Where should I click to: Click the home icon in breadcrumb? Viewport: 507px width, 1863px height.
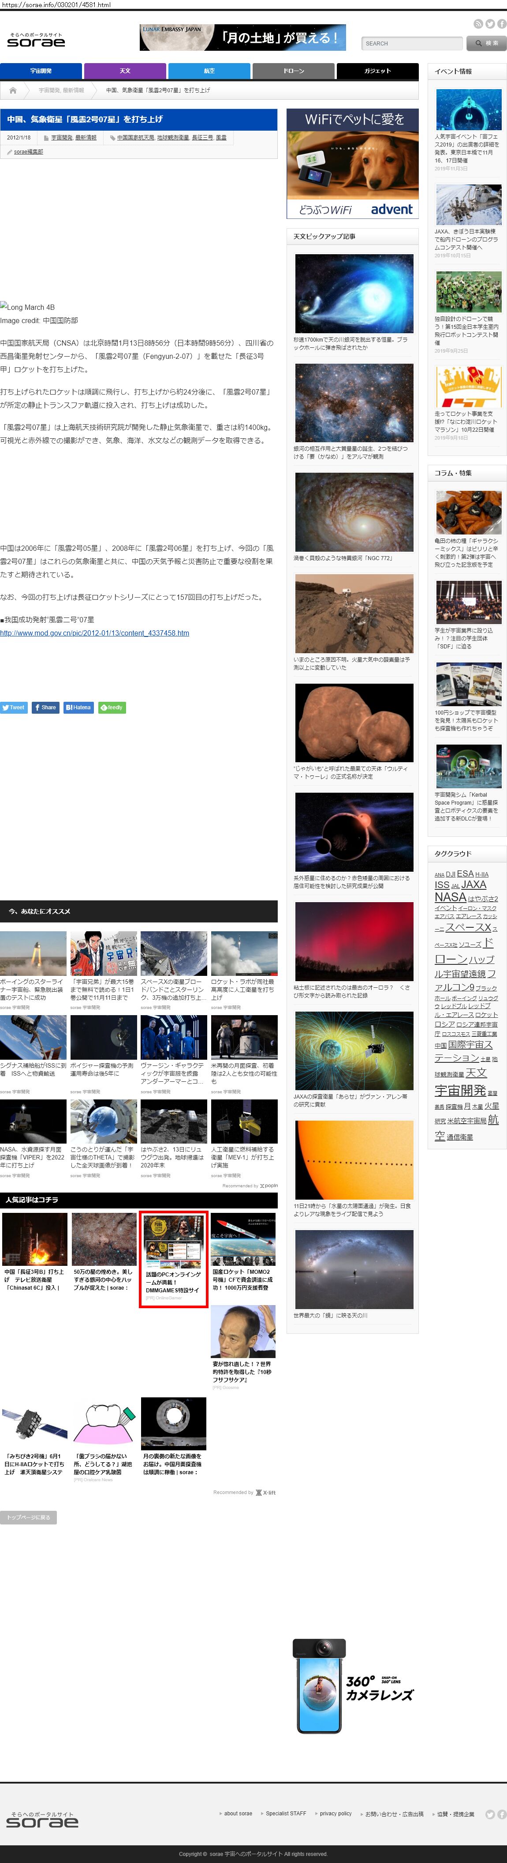tap(12, 90)
